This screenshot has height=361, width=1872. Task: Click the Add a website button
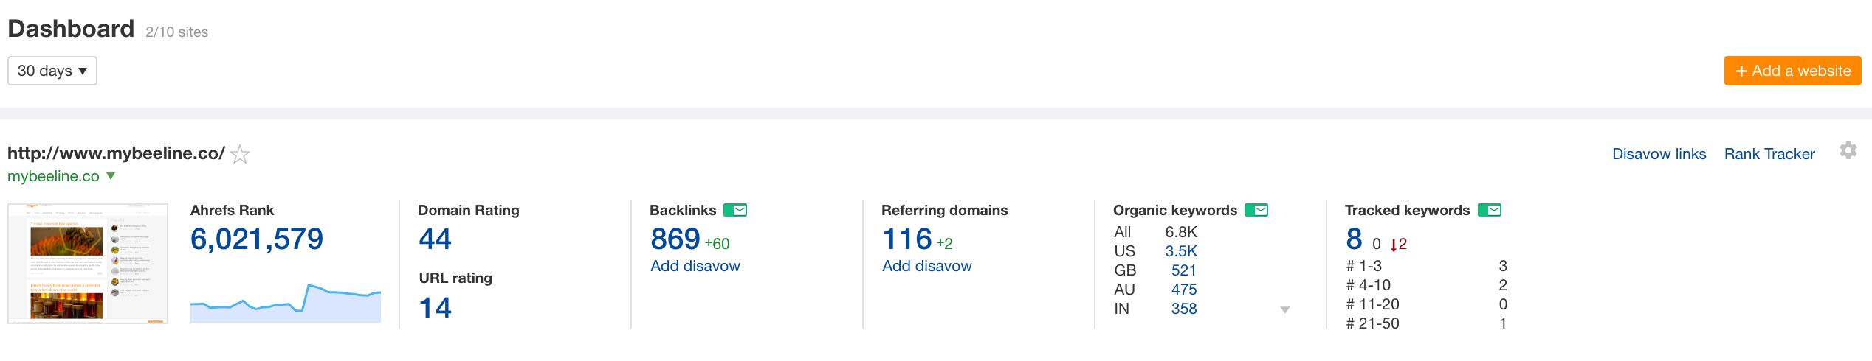click(x=1792, y=71)
